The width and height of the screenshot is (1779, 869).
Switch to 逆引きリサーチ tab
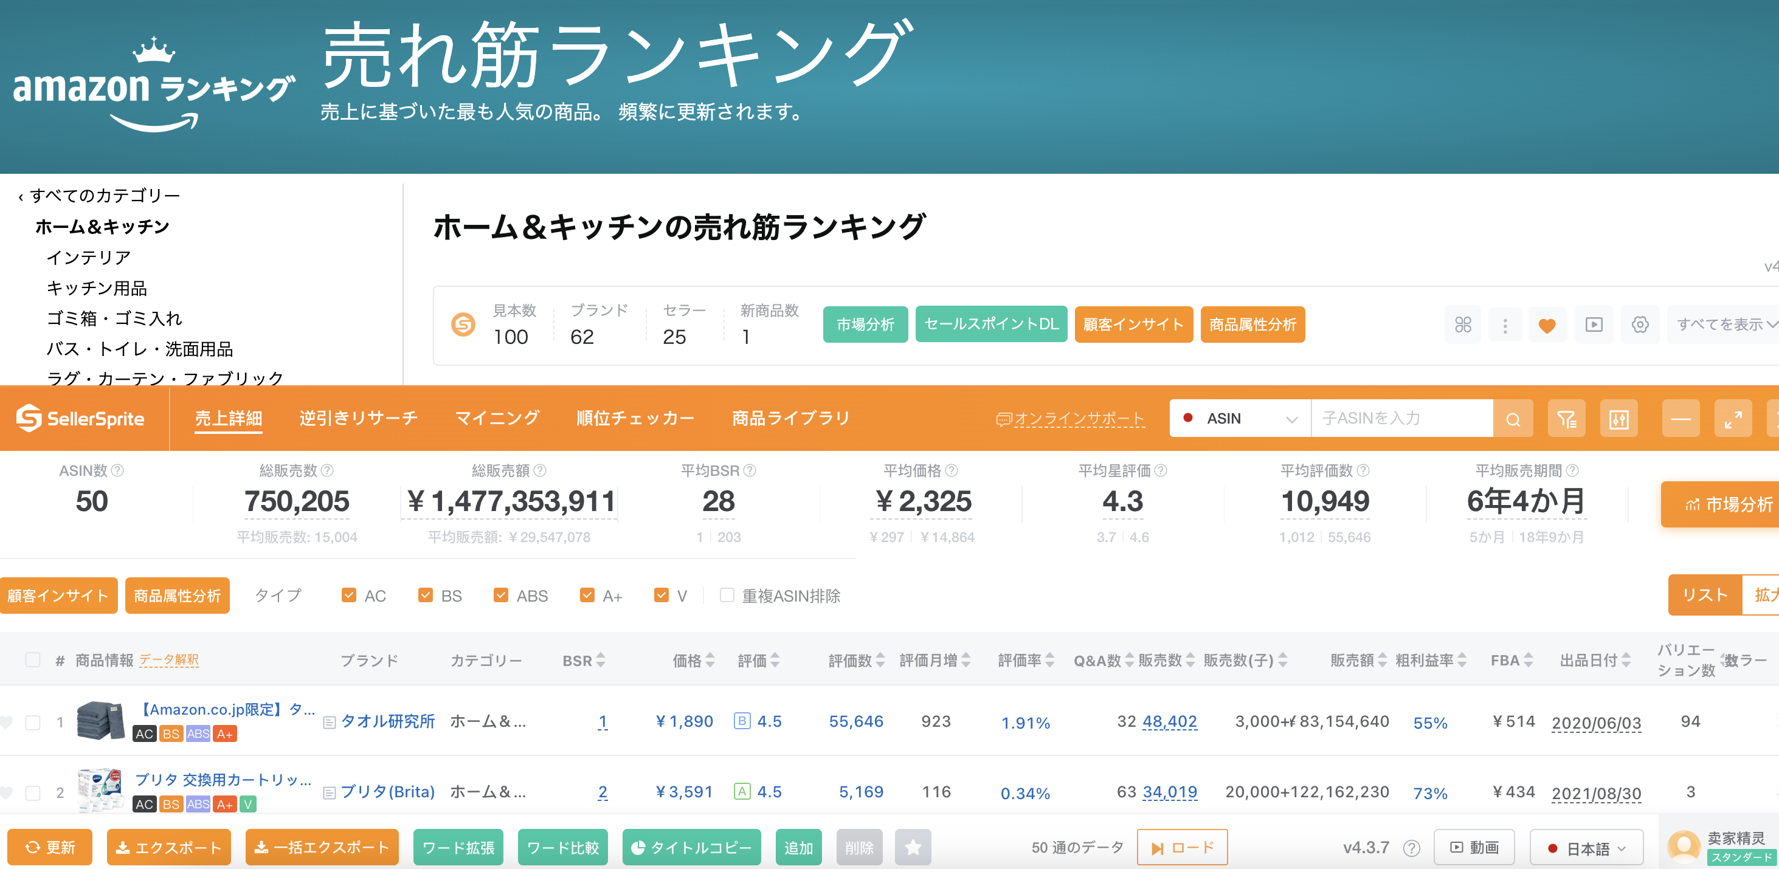tap(359, 418)
